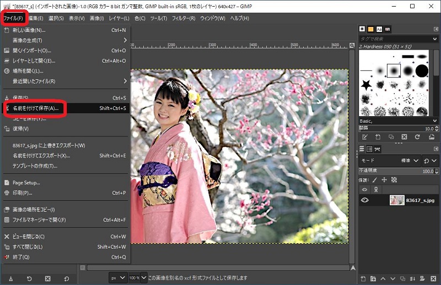Switch to the Paths tab
The image size is (441, 285).
[x=378, y=149]
